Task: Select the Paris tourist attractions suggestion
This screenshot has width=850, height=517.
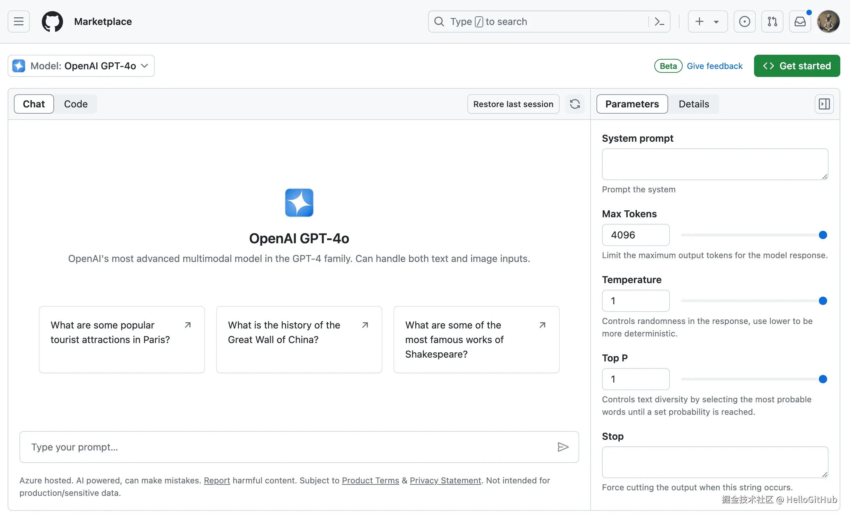Action: tap(122, 340)
